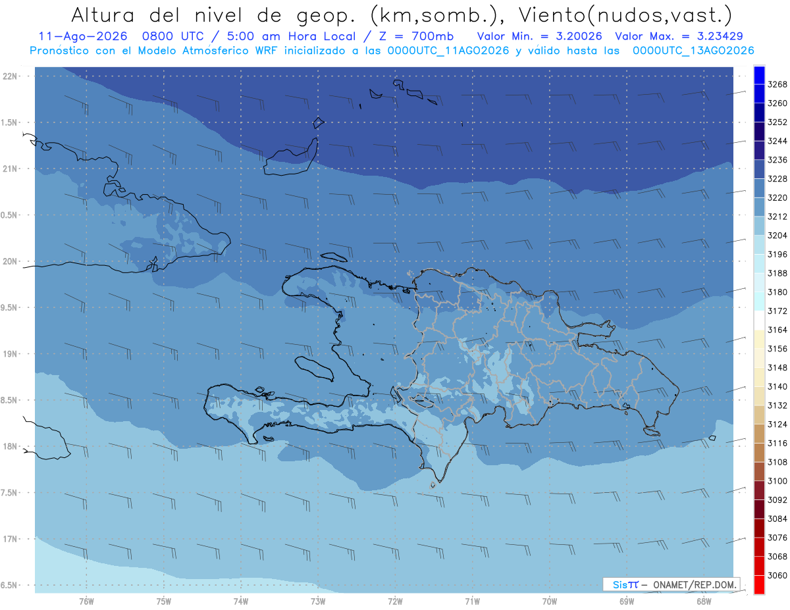Click the 18N latitude label
790x610 pixels.
click(11, 447)
